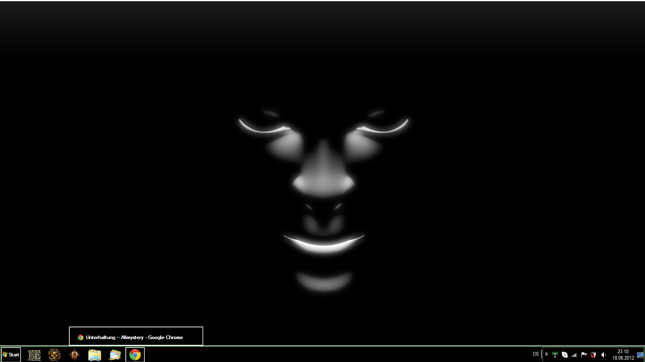
Task: Switch to the Google Chrome taskbar button
Action: pos(135,355)
